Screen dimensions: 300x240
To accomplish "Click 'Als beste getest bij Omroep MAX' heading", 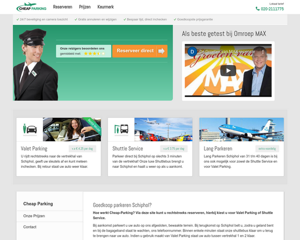I will 224,34.
